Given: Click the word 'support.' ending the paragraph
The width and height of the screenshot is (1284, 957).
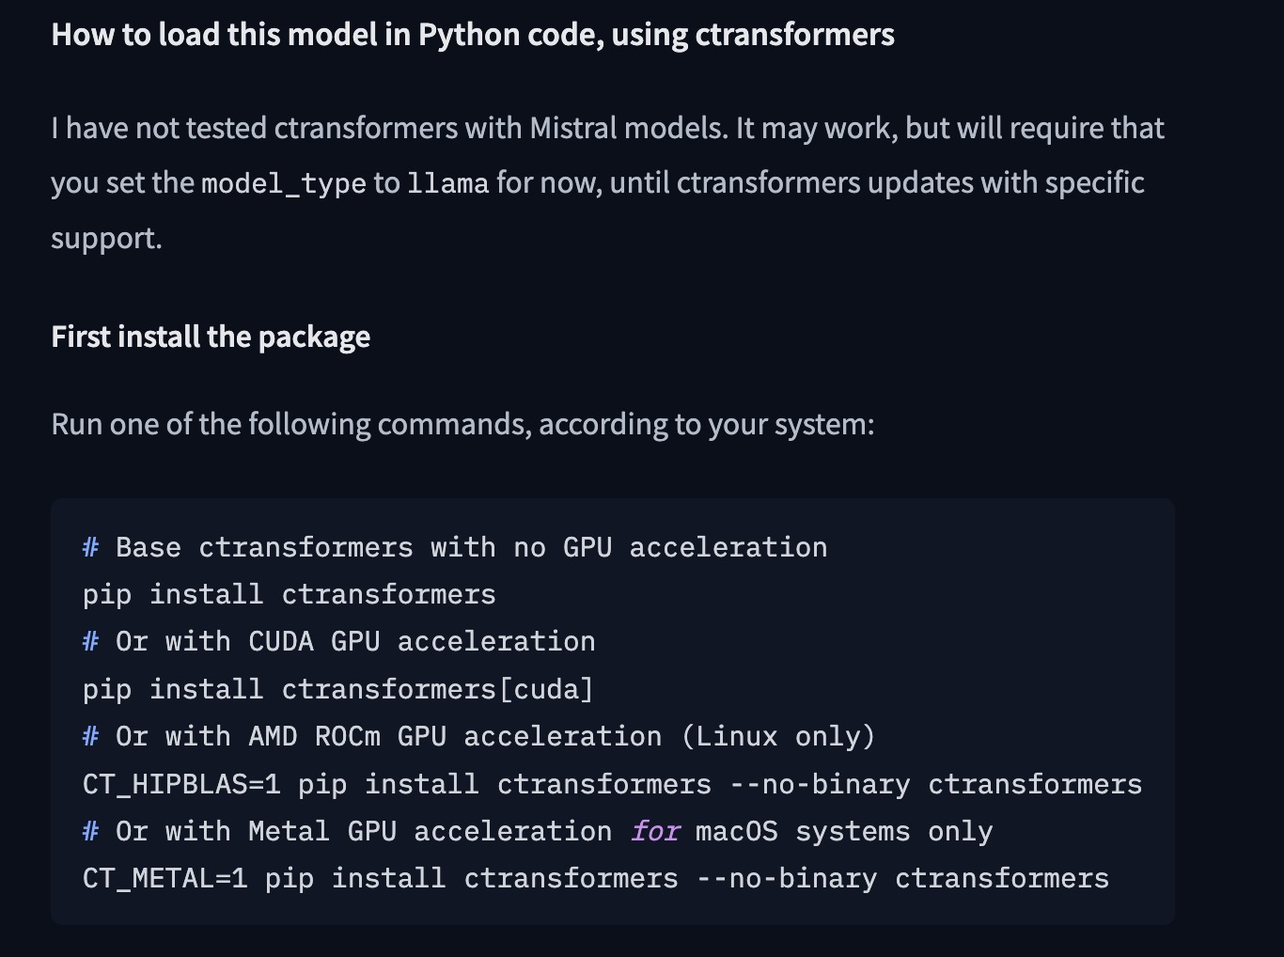Looking at the screenshot, I should point(106,238).
